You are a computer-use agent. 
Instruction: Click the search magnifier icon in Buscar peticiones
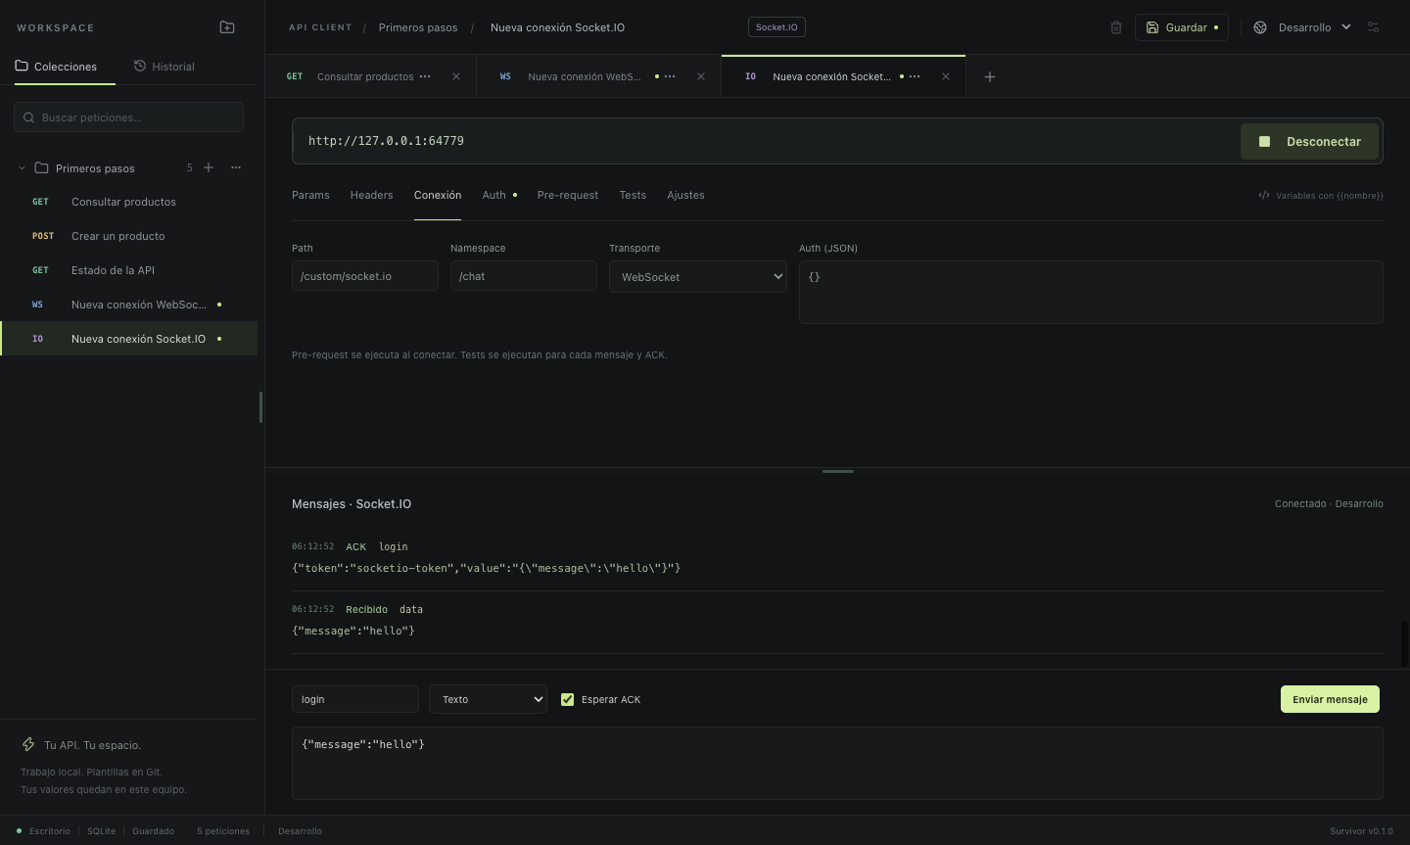(x=28, y=117)
